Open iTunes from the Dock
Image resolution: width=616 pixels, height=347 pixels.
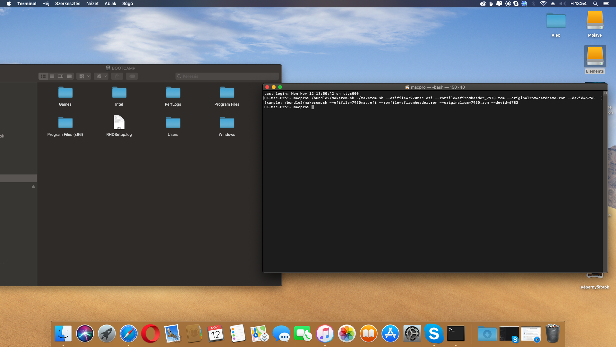point(325,334)
